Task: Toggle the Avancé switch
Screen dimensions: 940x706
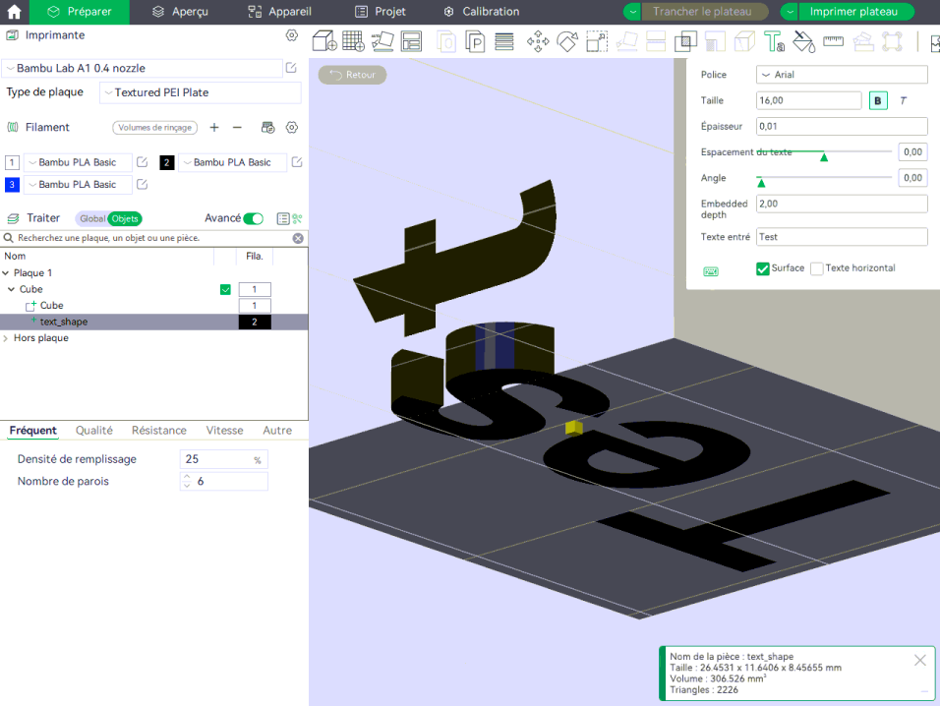Action: [x=254, y=218]
